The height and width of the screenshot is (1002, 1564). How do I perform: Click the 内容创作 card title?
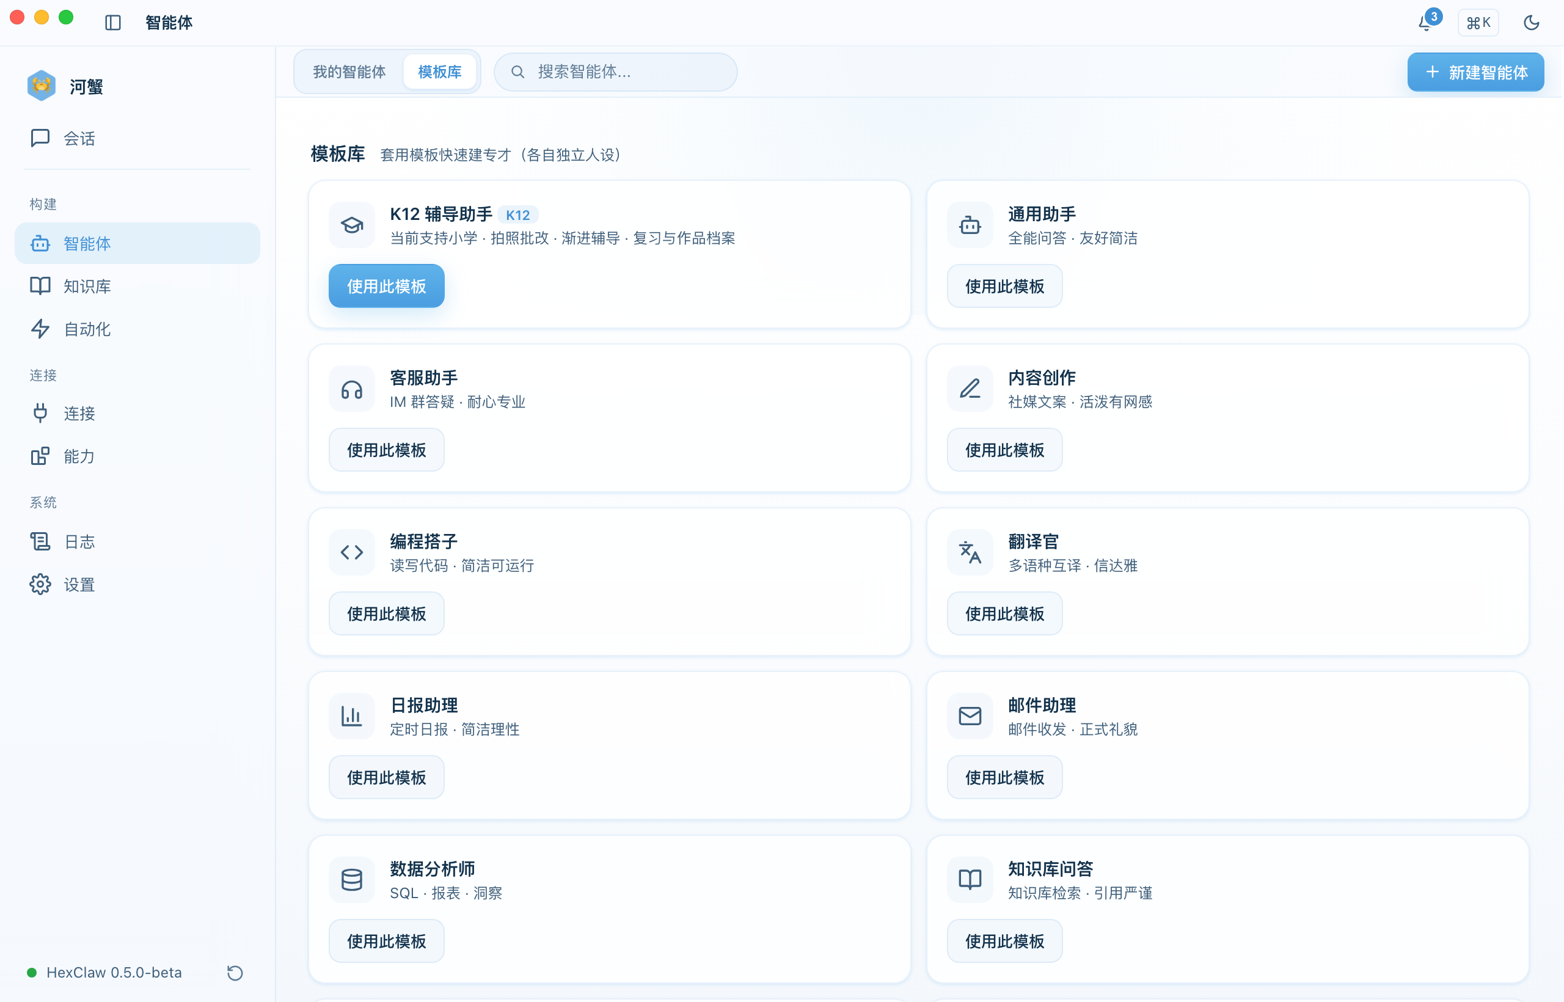[1042, 378]
